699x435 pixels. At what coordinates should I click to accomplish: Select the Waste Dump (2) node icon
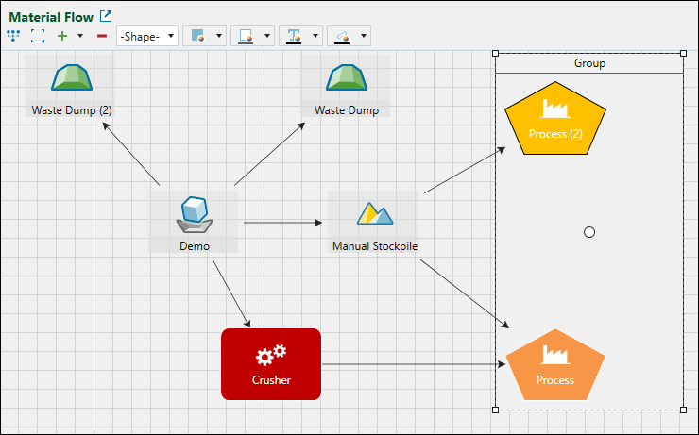point(72,78)
